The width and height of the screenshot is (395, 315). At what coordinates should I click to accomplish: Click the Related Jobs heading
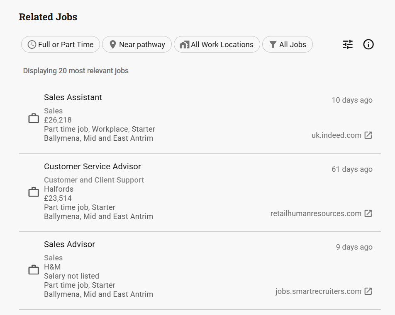coord(48,17)
